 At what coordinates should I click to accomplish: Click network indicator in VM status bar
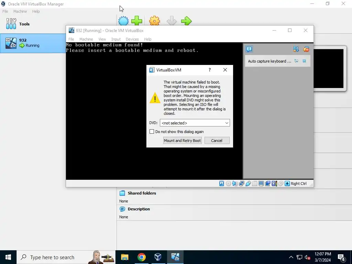(x=242, y=184)
